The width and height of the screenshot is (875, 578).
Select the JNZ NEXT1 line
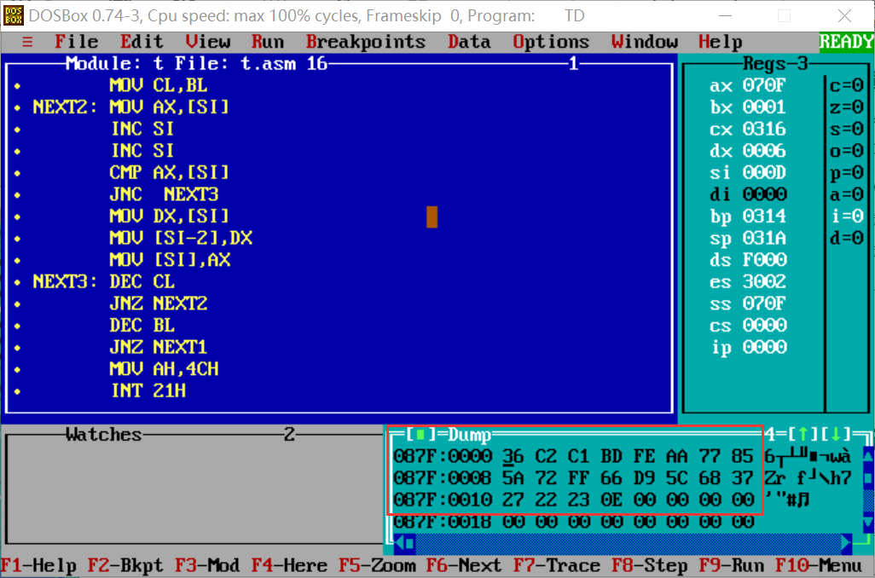pos(159,346)
